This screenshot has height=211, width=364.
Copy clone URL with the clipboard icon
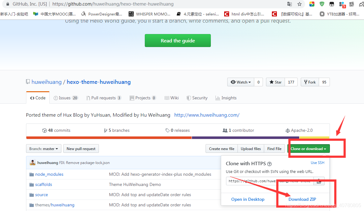[x=319, y=181]
